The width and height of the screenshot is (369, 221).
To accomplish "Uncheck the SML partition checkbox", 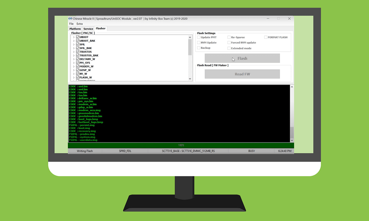I will point(77,45).
